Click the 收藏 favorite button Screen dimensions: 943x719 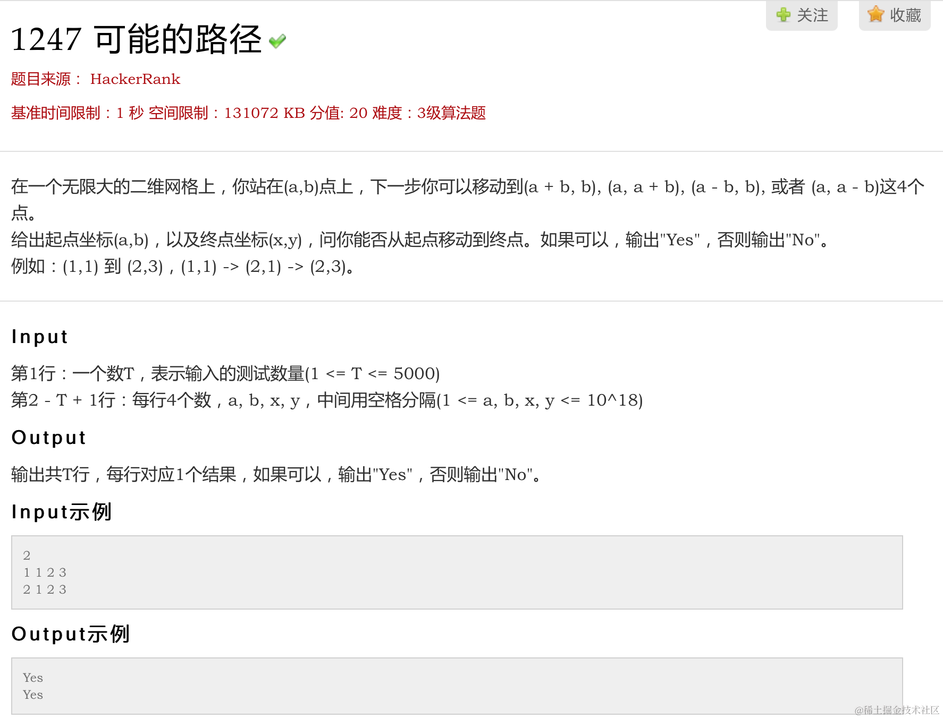(x=895, y=15)
